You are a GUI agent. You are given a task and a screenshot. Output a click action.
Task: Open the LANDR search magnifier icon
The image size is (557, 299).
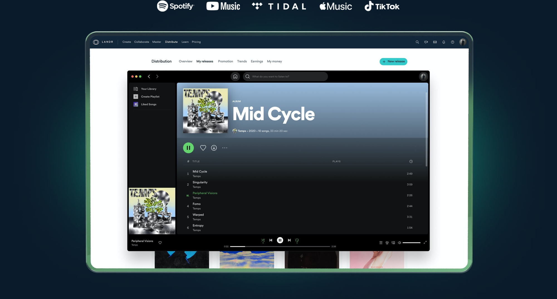pyautogui.click(x=417, y=42)
